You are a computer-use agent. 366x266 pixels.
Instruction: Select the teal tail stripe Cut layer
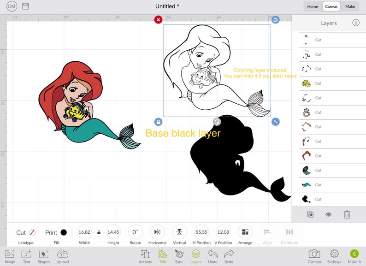pos(332,185)
